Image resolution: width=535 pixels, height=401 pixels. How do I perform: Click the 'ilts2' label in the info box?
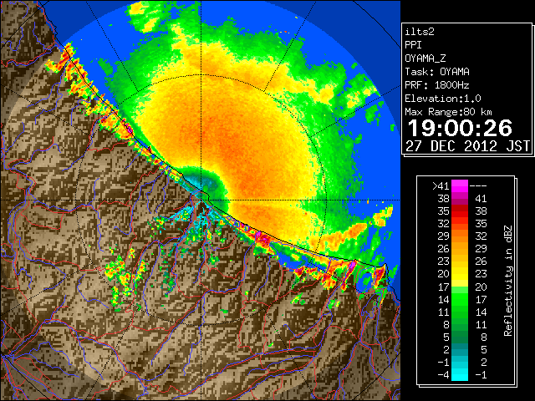click(420, 32)
